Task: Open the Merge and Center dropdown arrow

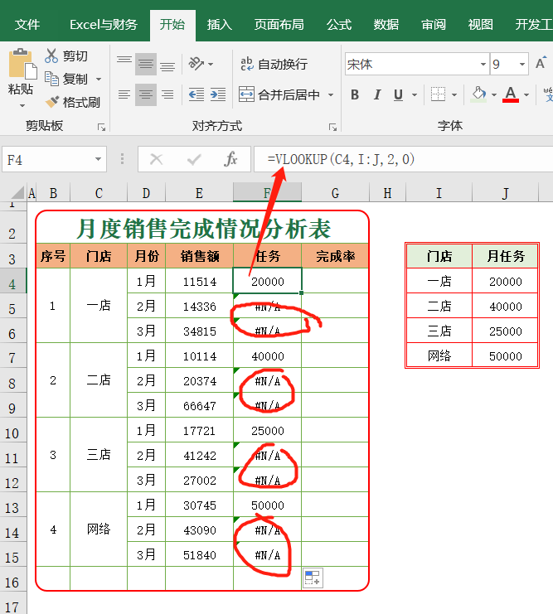Action: (x=331, y=94)
